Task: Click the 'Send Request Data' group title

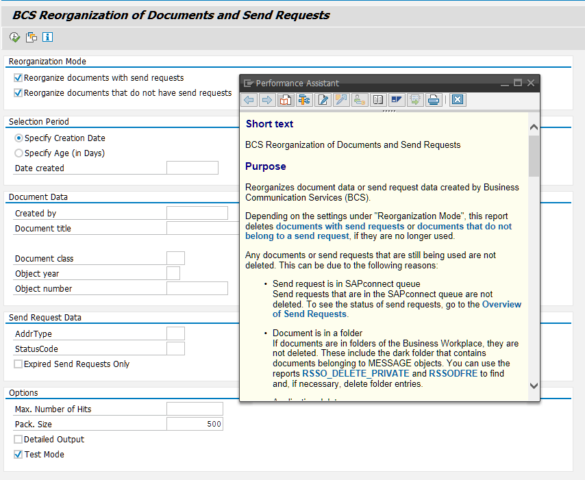Action: pyautogui.click(x=45, y=318)
